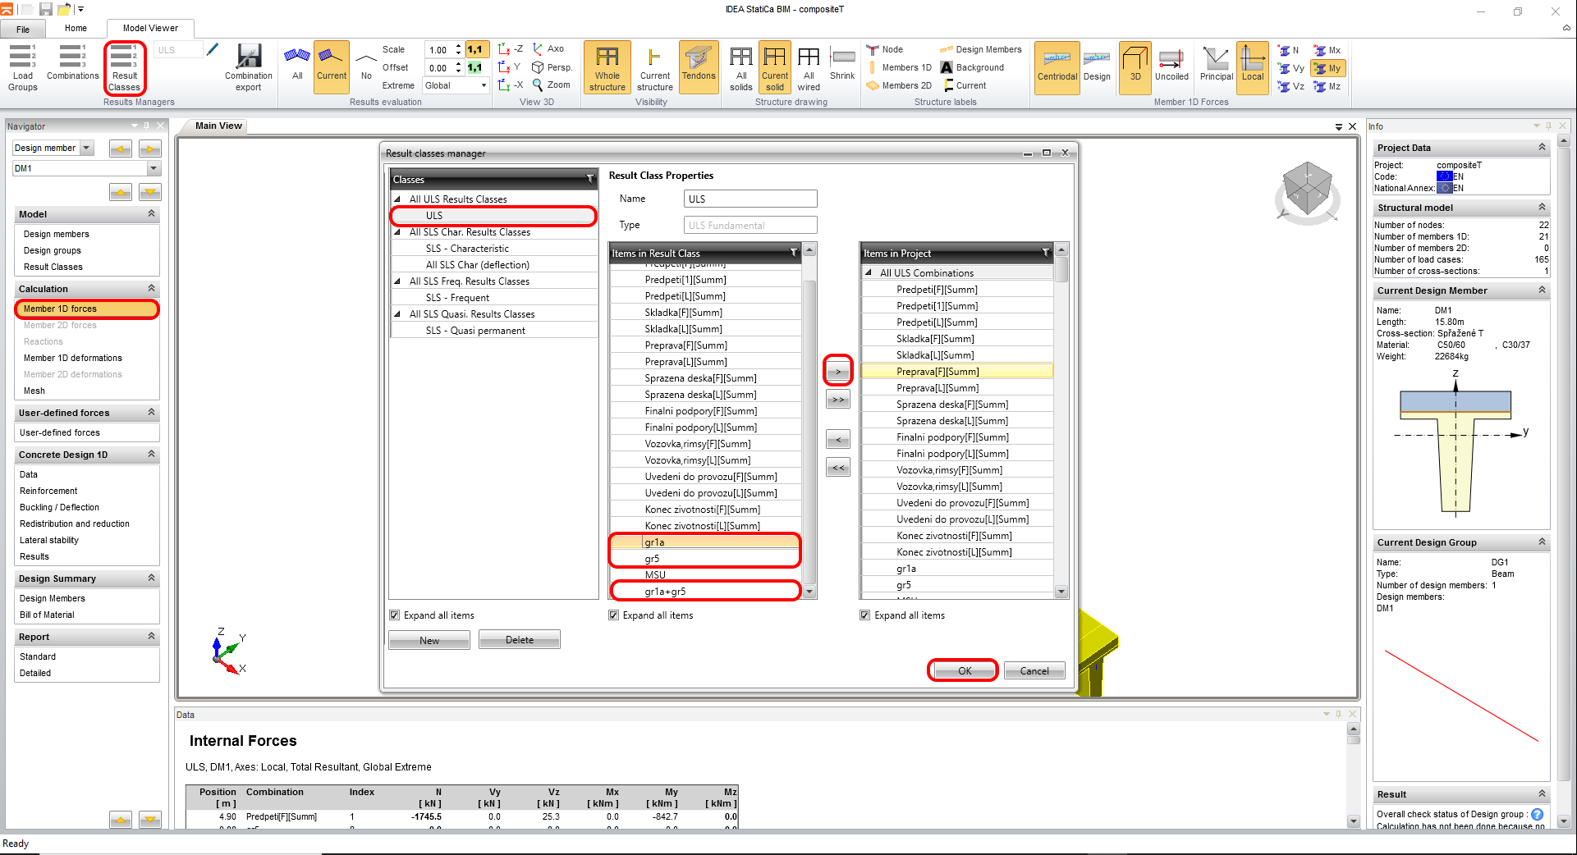
Task: Confirm dialog with the OK button
Action: coord(961,670)
